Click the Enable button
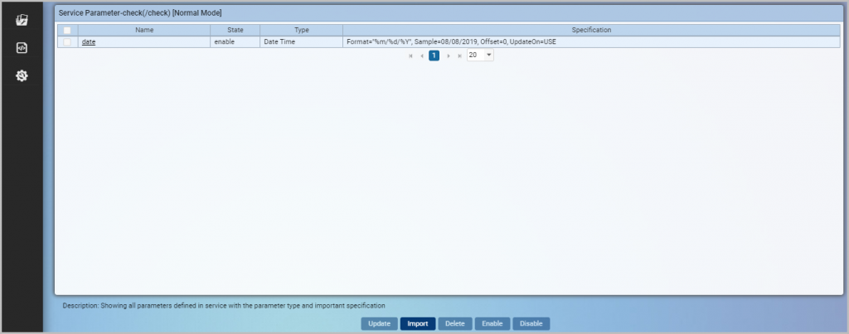This screenshot has height=334, width=849. tap(492, 324)
